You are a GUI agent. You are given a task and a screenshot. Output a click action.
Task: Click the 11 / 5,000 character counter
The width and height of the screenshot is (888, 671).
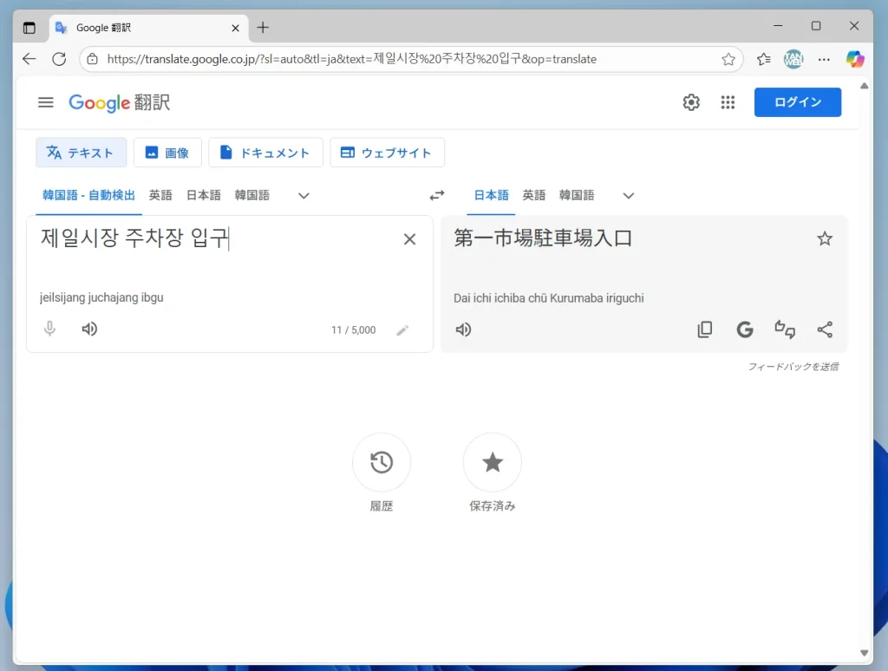pyautogui.click(x=354, y=330)
